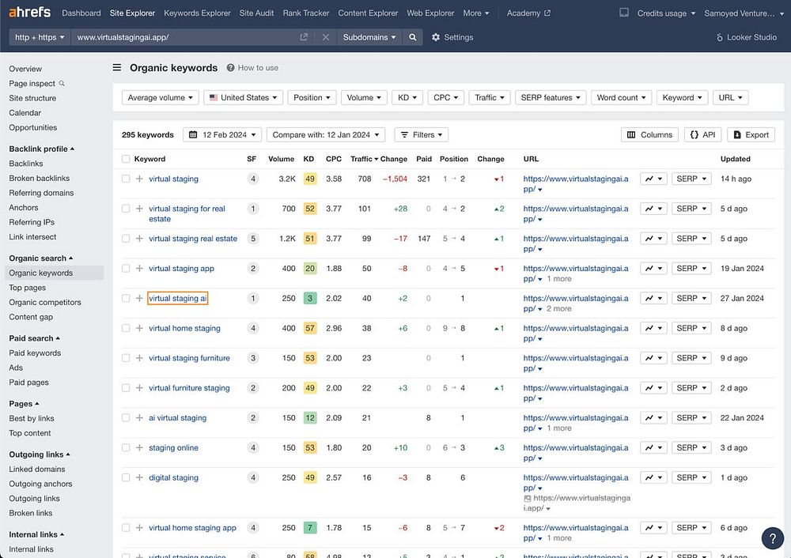
Task: Open the Compare with: 12 Jan 2024 dropdown
Action: (325, 135)
